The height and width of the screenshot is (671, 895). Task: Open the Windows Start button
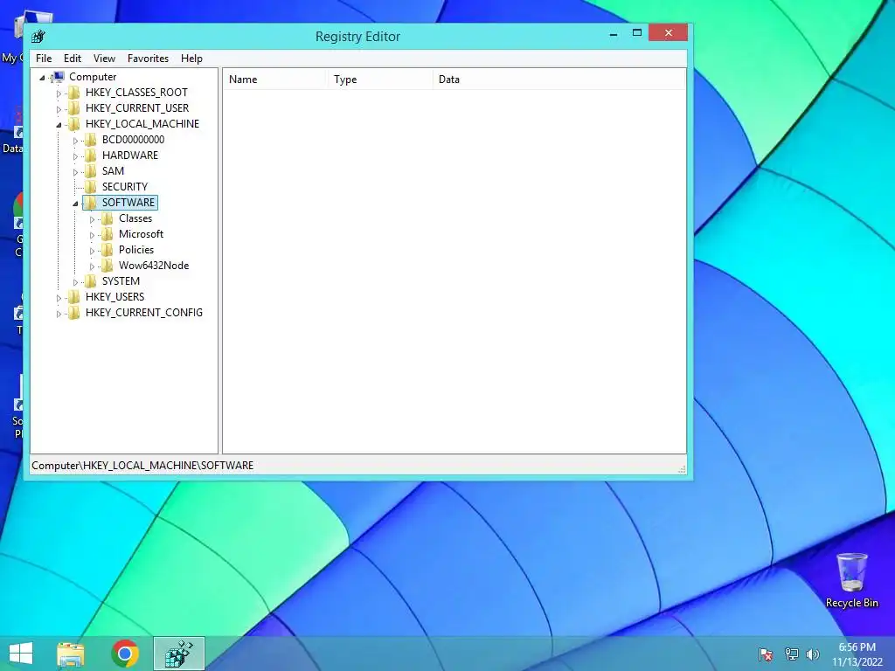21,654
